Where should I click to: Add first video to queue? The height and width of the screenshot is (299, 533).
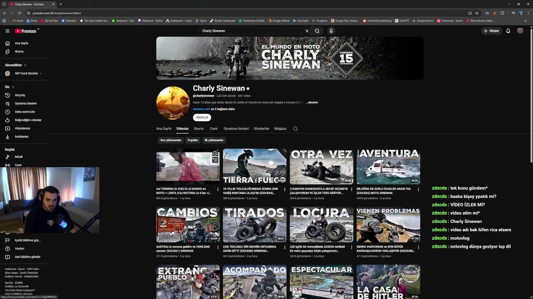click(215, 160)
